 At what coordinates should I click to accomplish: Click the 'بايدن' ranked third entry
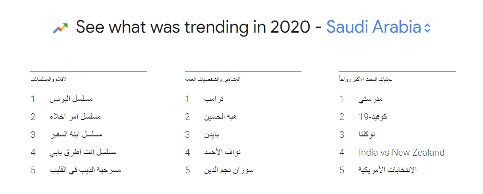coord(212,134)
